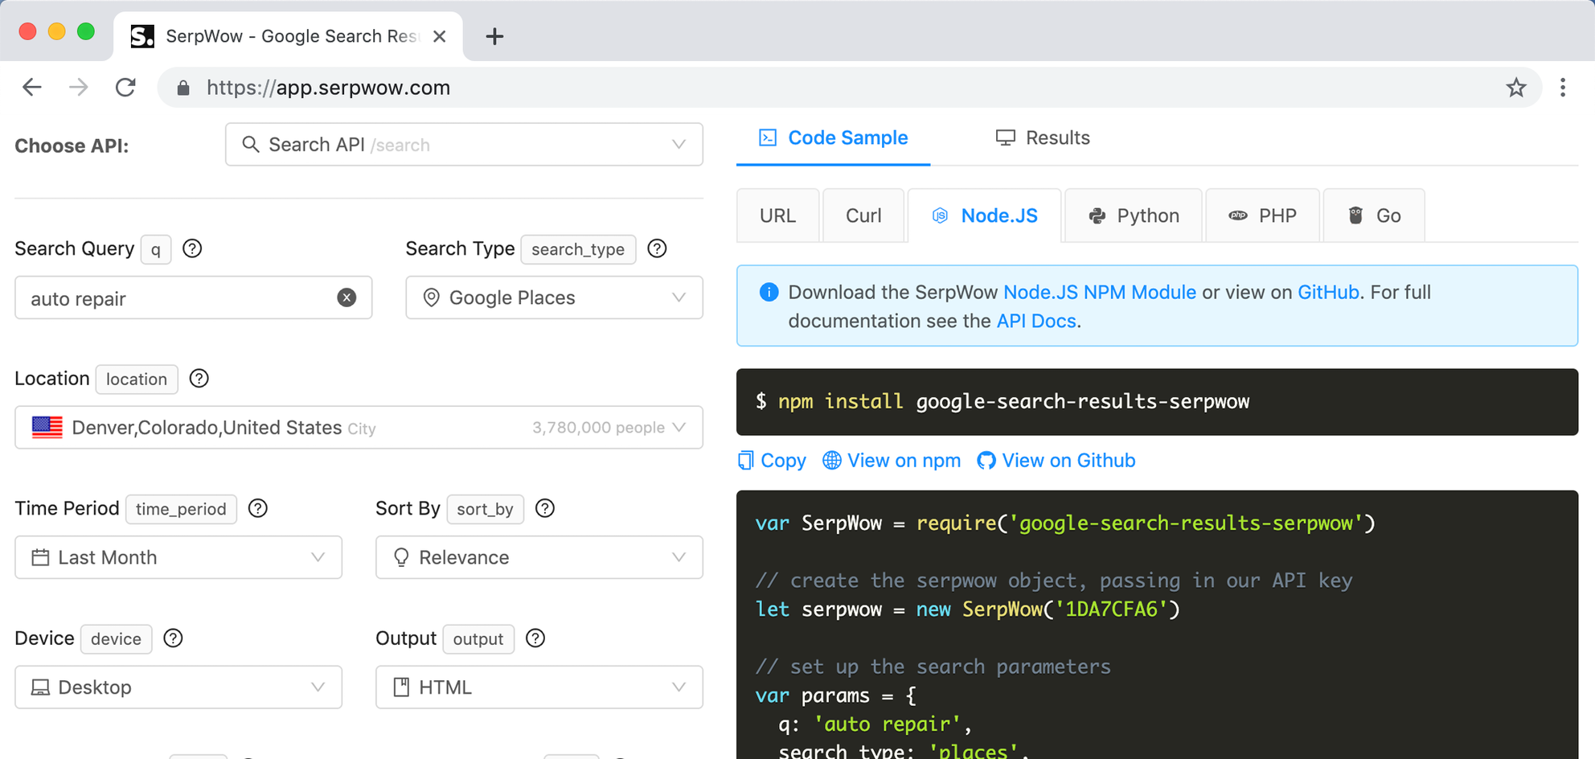The height and width of the screenshot is (759, 1595).
Task: Expand the Choose API dropdown
Action: [x=464, y=145]
